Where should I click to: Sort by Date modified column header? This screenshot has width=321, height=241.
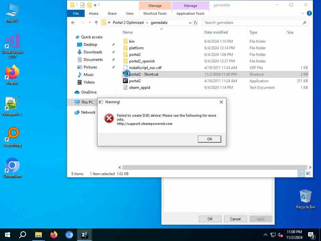point(216,32)
